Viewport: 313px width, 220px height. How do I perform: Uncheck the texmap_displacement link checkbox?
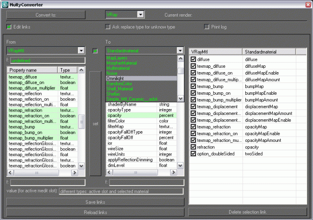[193, 107]
